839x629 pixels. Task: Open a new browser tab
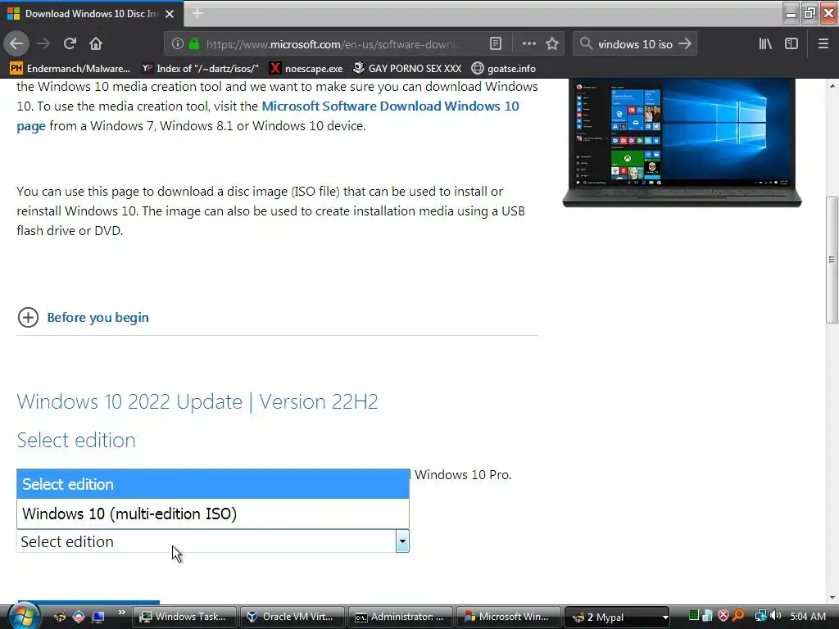tap(197, 13)
